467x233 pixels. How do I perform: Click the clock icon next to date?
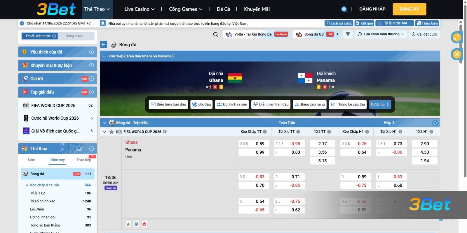[x=22, y=23]
